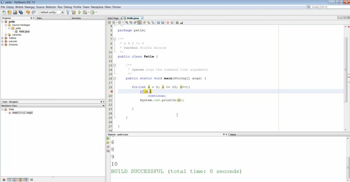Open the Members View dropdown in Navigator

pyautogui.click(x=103, y=105)
